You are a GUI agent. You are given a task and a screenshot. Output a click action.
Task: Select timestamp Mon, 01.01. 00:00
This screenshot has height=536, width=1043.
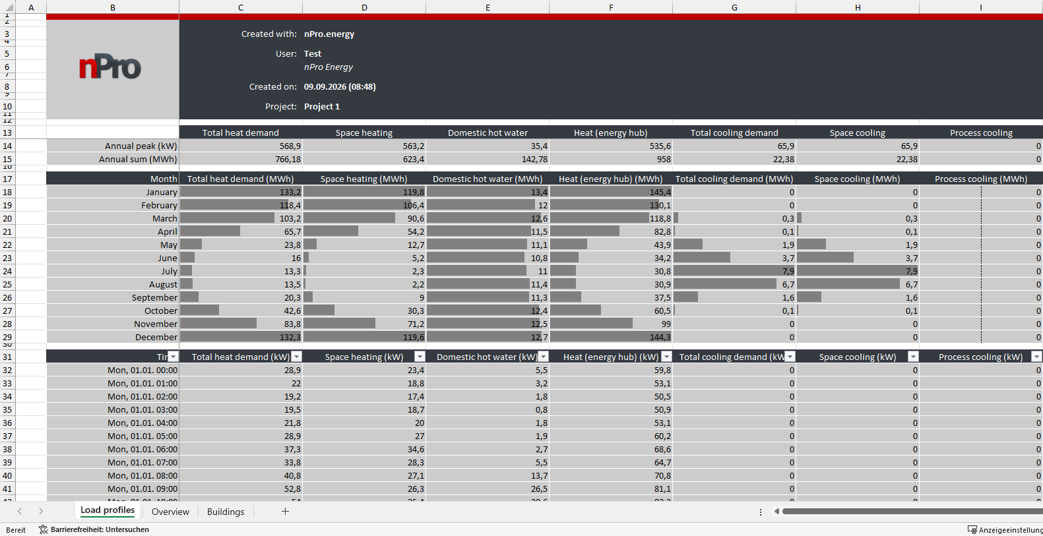click(113, 370)
